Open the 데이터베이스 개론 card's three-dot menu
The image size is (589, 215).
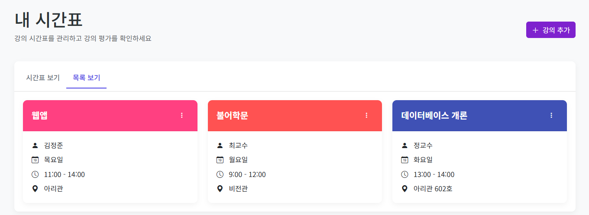(x=551, y=115)
